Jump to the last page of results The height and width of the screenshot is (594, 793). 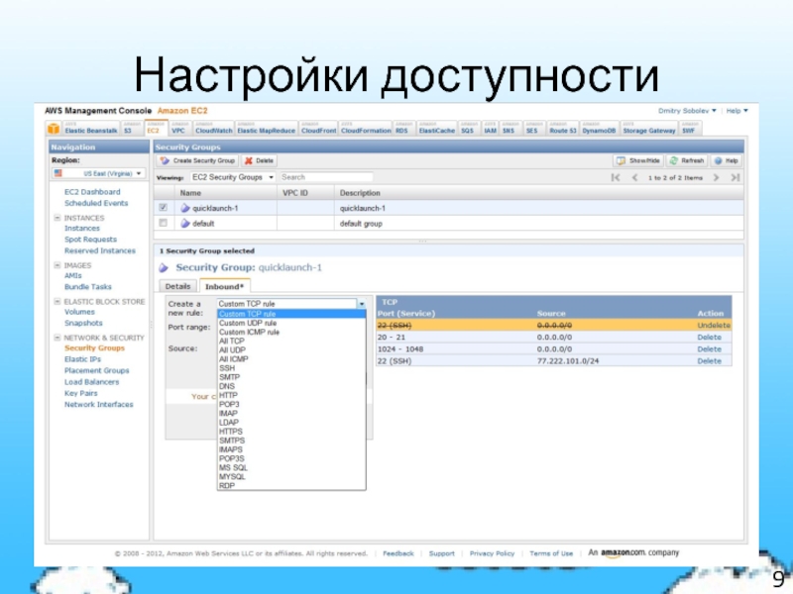pos(736,177)
